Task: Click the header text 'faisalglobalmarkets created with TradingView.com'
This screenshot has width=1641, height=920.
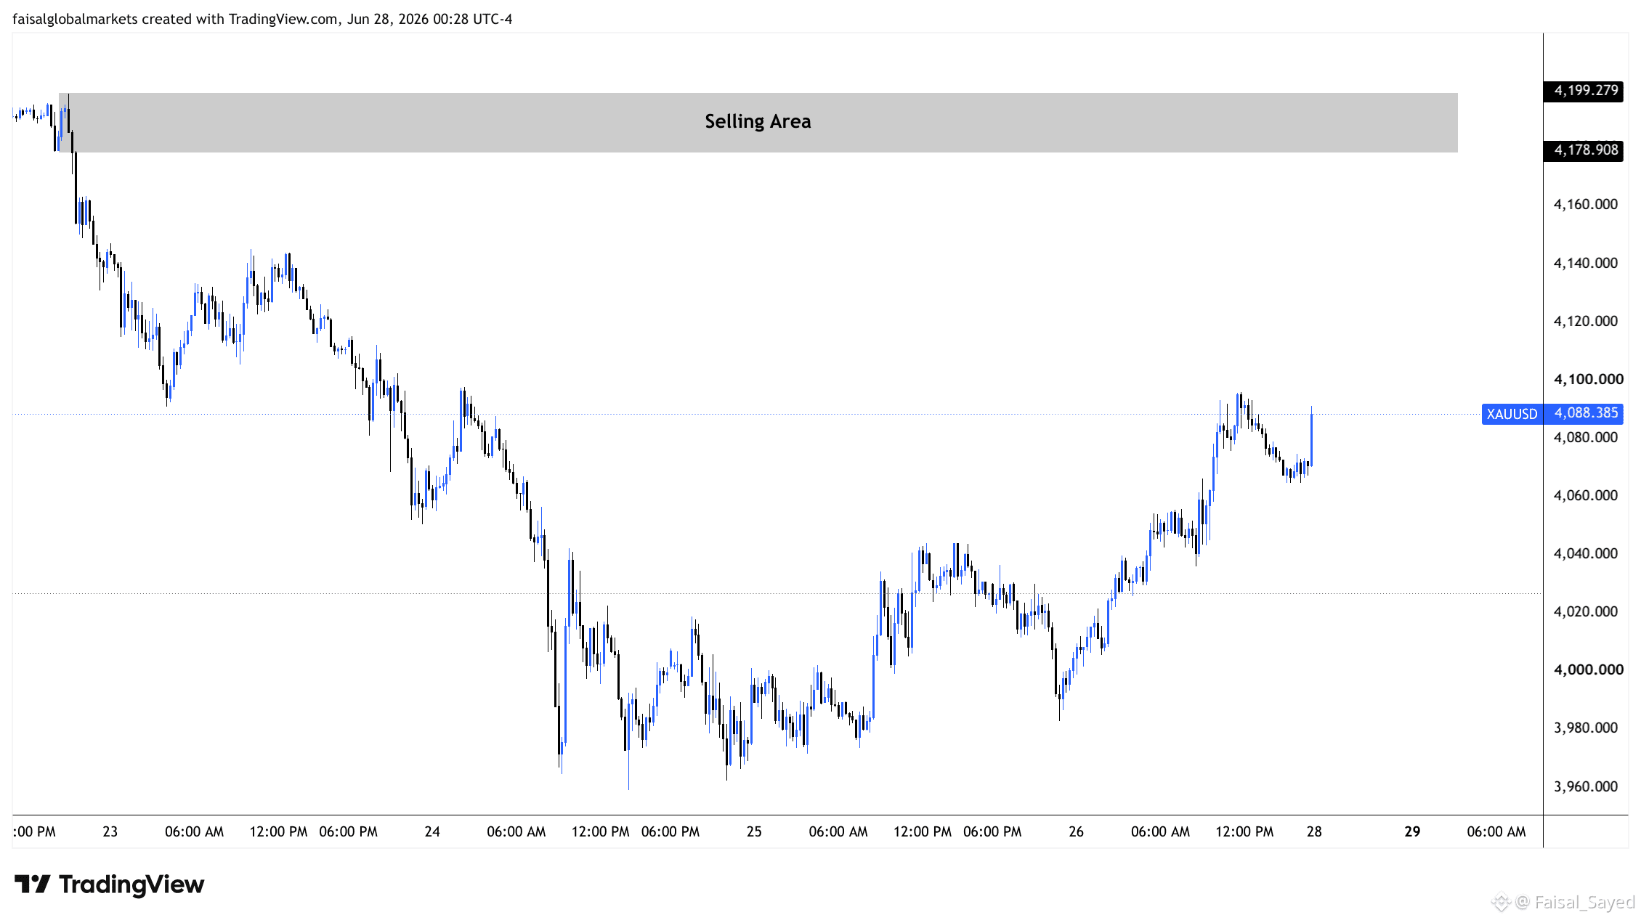Action: click(175, 20)
